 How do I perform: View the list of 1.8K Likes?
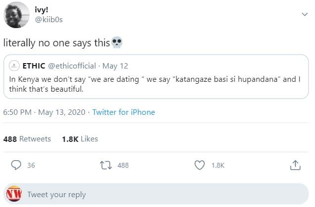point(80,139)
